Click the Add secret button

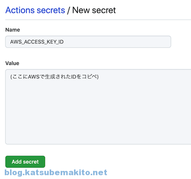tap(25, 162)
